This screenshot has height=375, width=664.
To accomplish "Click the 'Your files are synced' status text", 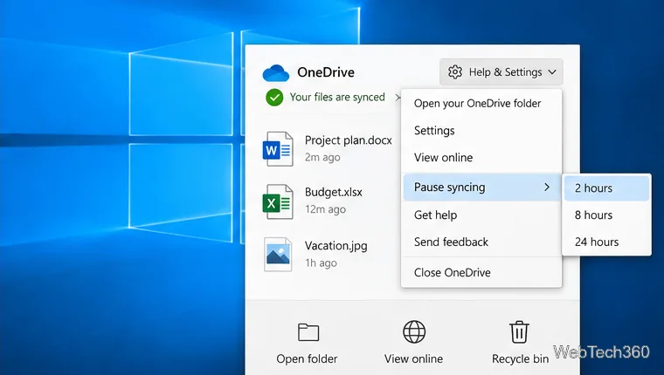I will tap(337, 97).
